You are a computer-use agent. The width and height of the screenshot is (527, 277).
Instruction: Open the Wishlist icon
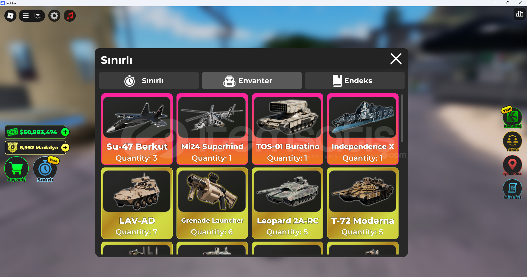(512, 189)
